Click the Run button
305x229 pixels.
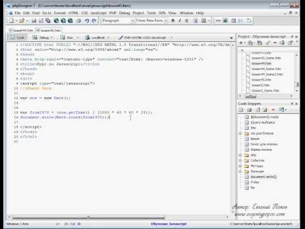click(x=67, y=38)
